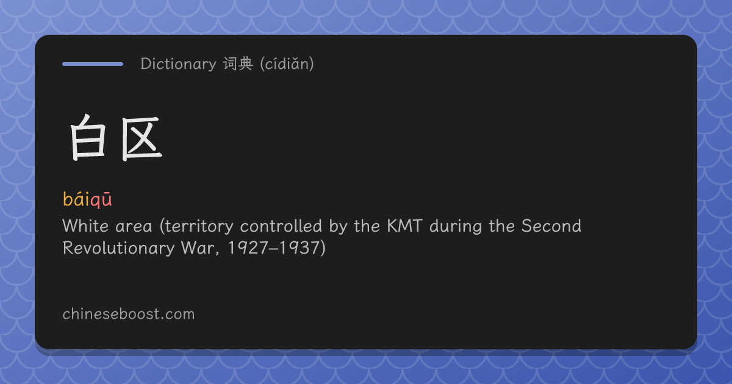The image size is (732, 384).
Task: Click the Dictionary 词典 (cídiǎn) label
Action: 227,63
